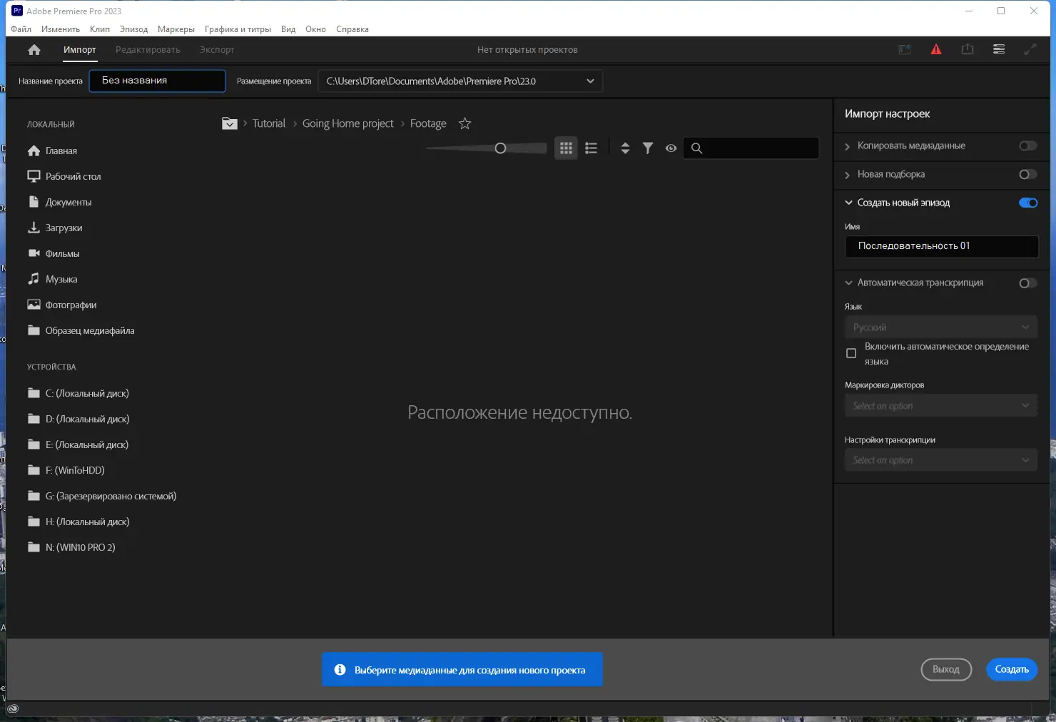The height and width of the screenshot is (722, 1056).
Task: Switch to list view
Action: (591, 148)
